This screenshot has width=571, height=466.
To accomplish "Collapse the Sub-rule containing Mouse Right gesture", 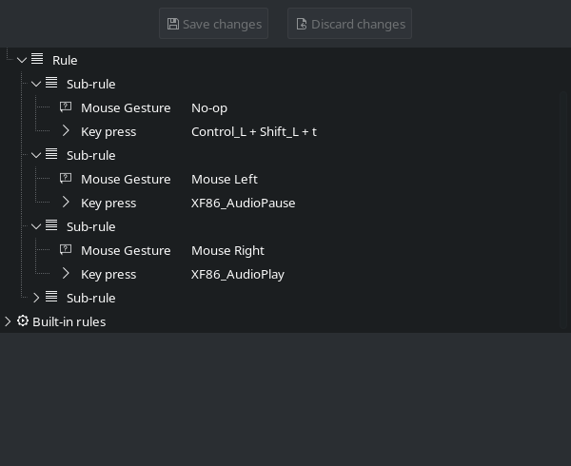I will [36, 226].
